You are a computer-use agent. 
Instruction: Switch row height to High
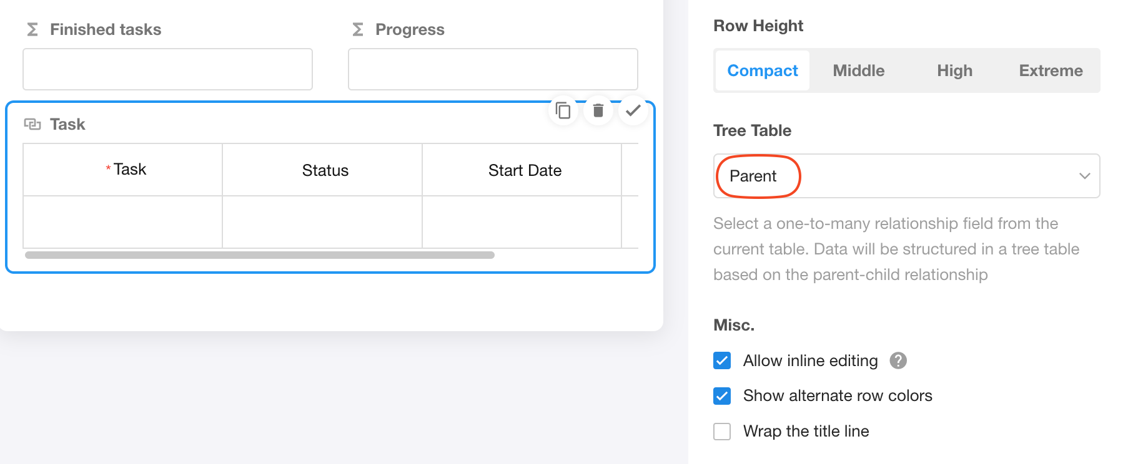[x=954, y=70]
